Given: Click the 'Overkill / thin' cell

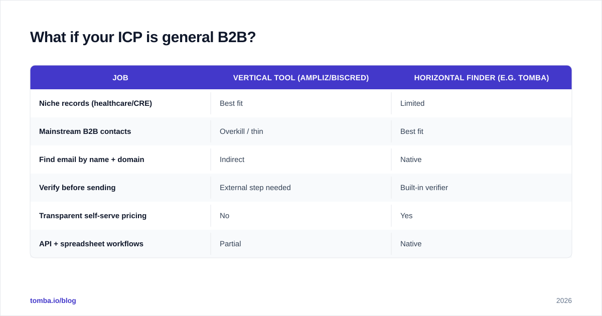Looking at the screenshot, I should tap(241, 131).
